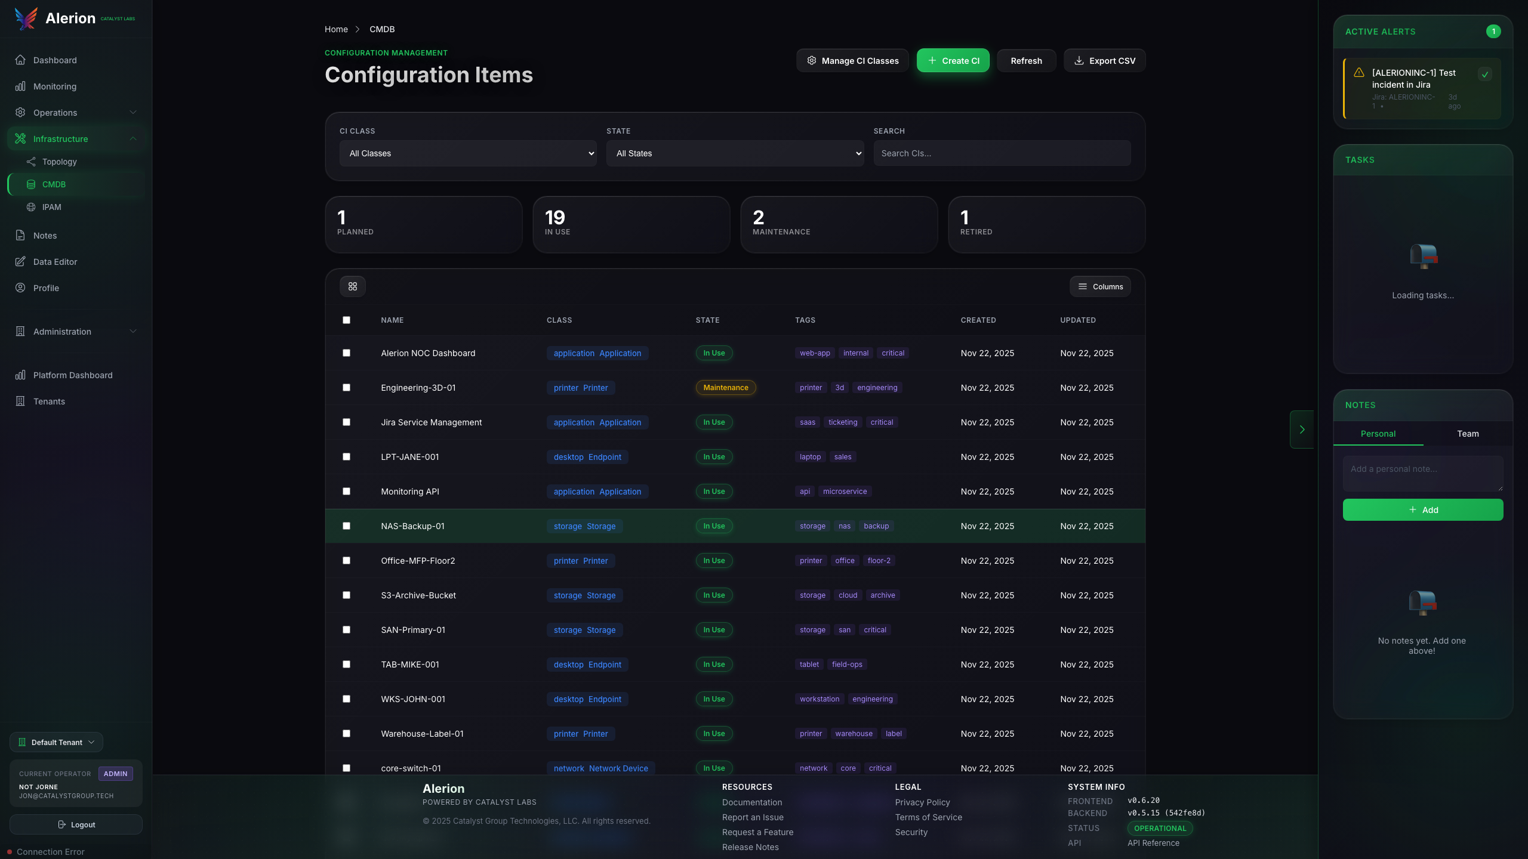Check the select-all header checkbox

point(346,320)
